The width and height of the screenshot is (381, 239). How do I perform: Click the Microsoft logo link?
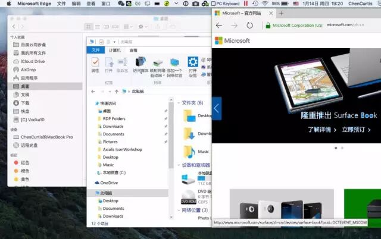[232, 40]
